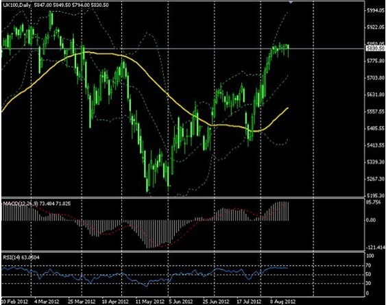
Task: Click the RSI 30 level scale label
Action: (x=369, y=283)
